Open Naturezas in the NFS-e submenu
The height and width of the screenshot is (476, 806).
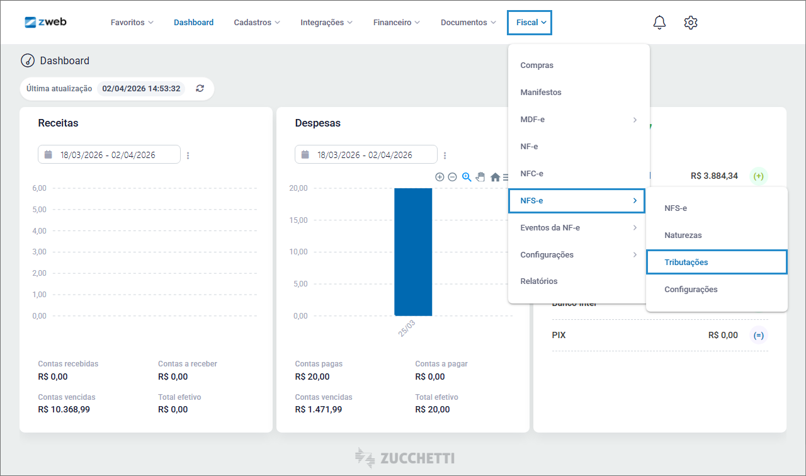(683, 235)
